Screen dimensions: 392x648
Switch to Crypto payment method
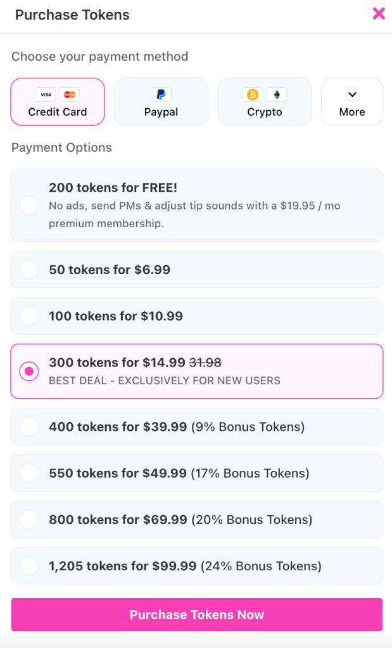click(265, 102)
